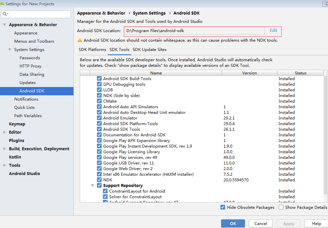Toggle NDK (Side by side) checkbox
Screen dimensions: 328x228
point(99,96)
